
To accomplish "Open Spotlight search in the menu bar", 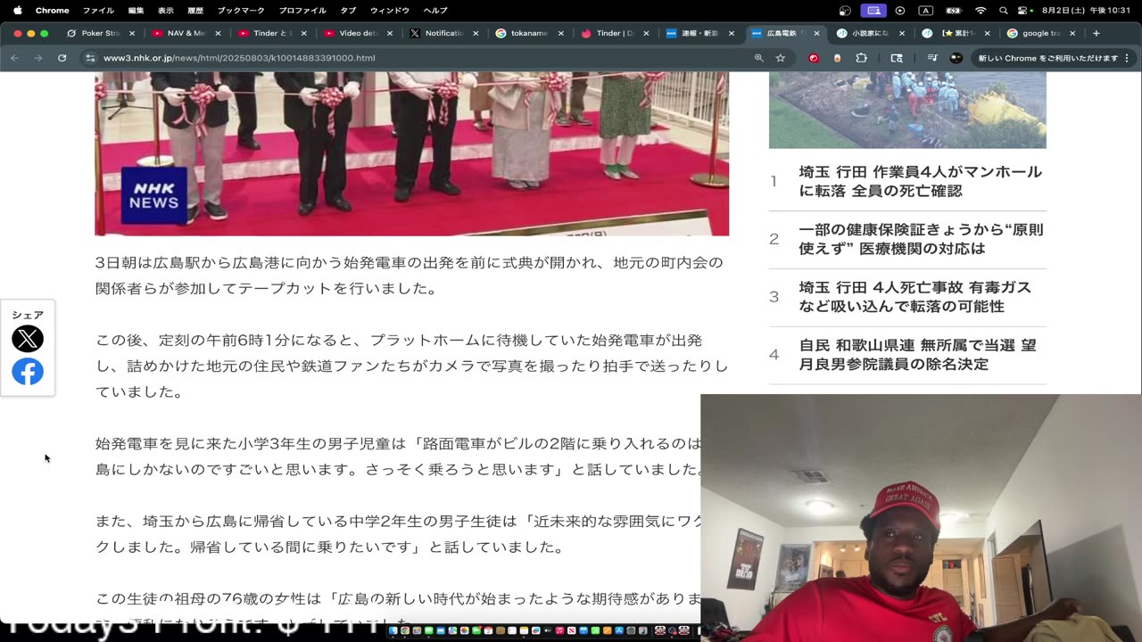I will click(1004, 11).
